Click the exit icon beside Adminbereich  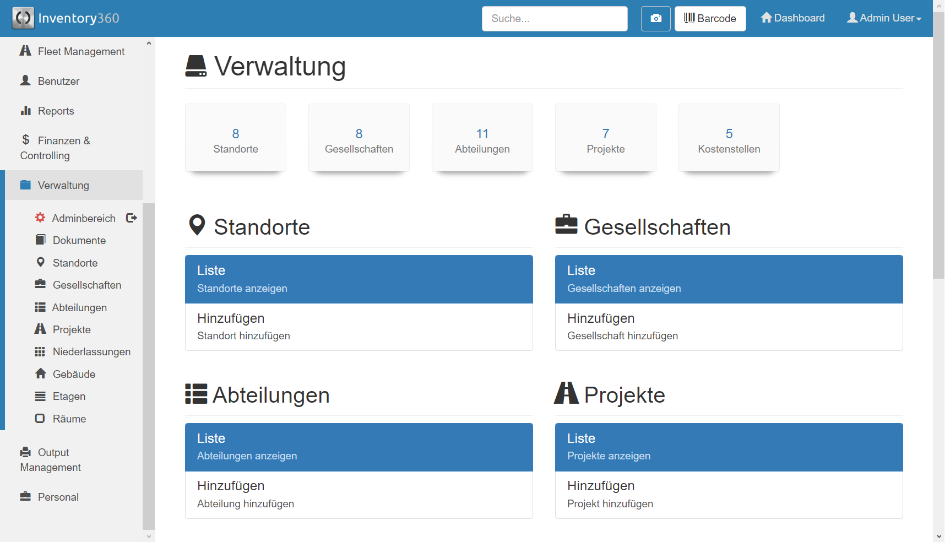[x=131, y=218]
